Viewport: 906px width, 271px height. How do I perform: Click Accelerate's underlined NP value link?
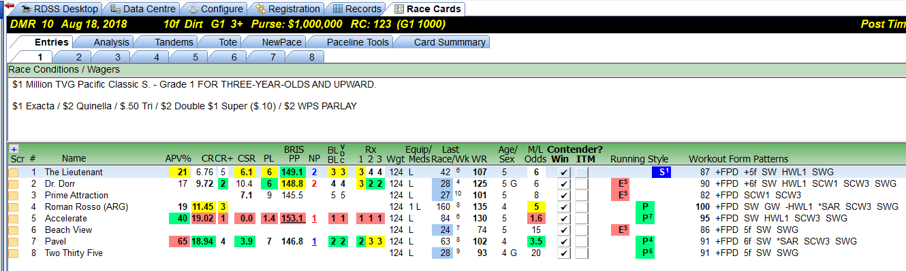(x=314, y=219)
